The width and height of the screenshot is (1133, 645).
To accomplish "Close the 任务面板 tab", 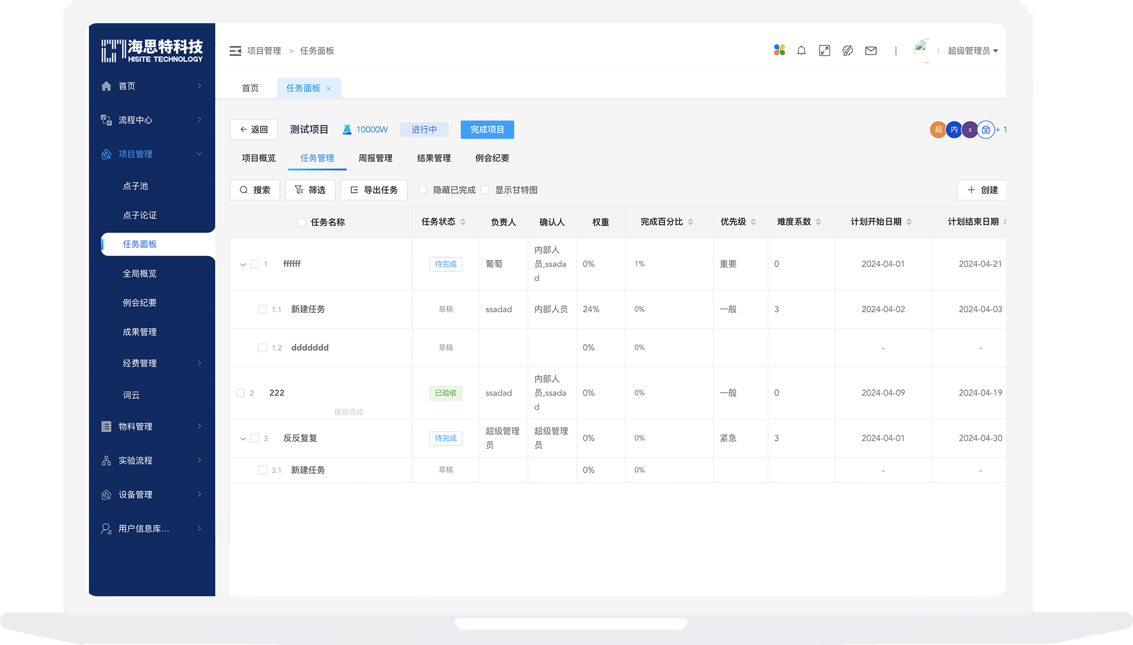I will tap(329, 88).
